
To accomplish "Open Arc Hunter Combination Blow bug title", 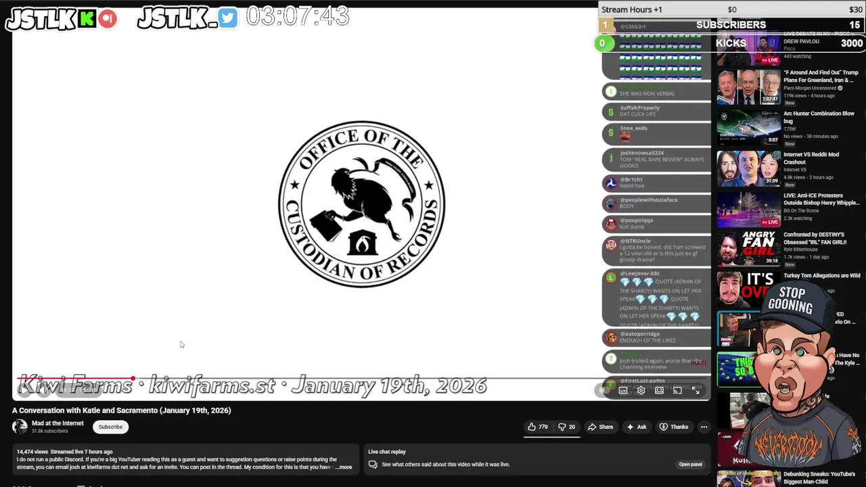I will [819, 117].
